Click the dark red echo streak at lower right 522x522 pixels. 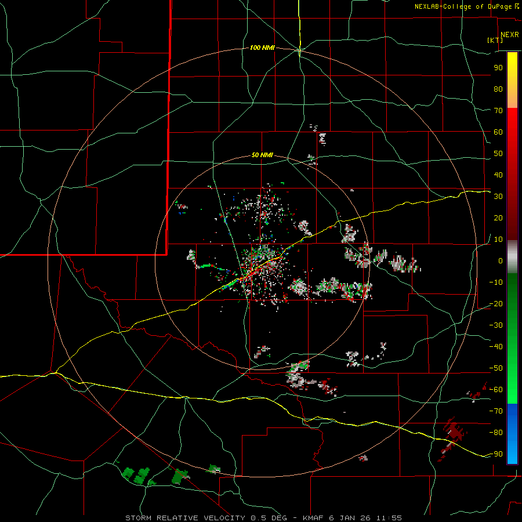pyautogui.click(x=452, y=439)
